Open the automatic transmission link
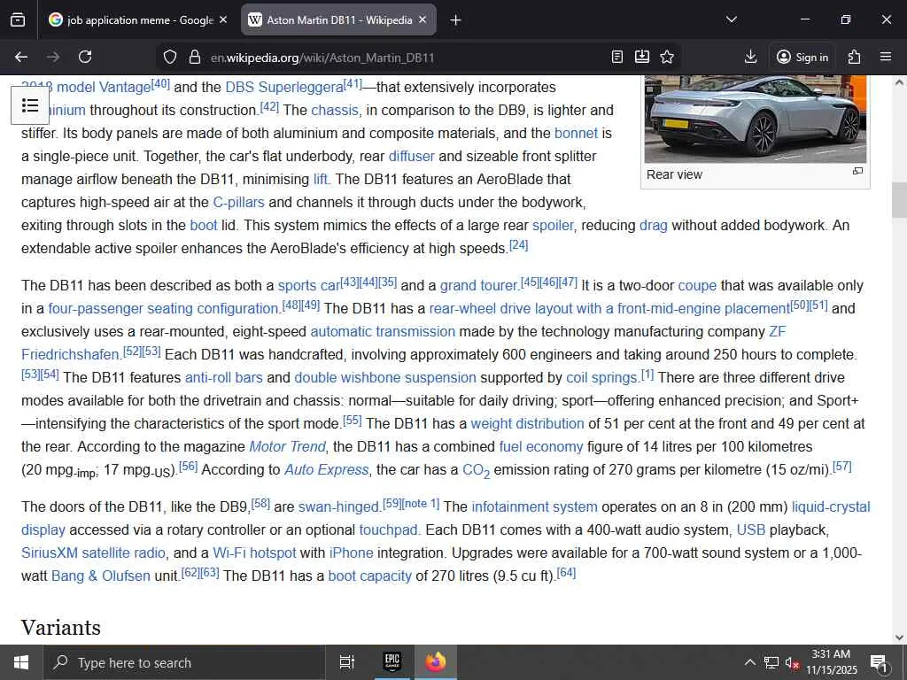 coord(383,331)
